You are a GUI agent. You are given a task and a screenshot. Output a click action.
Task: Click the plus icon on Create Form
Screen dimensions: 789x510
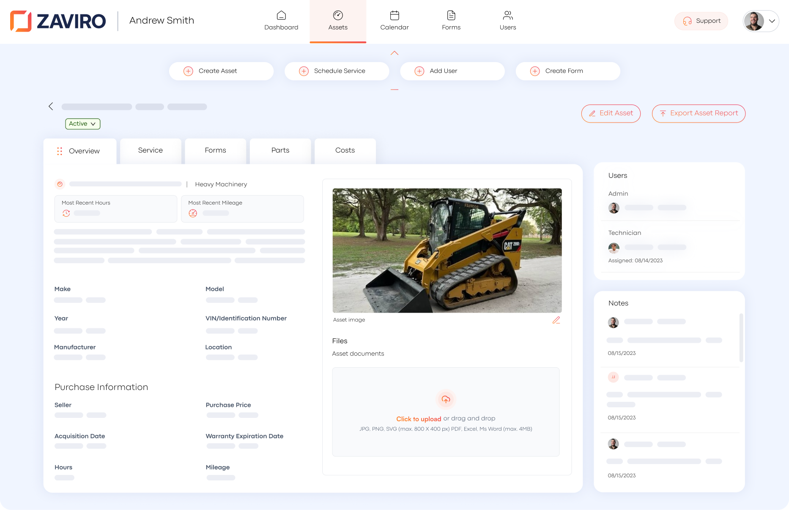tap(535, 71)
